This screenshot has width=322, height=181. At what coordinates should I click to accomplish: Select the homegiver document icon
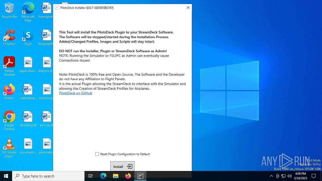tap(46, 11)
